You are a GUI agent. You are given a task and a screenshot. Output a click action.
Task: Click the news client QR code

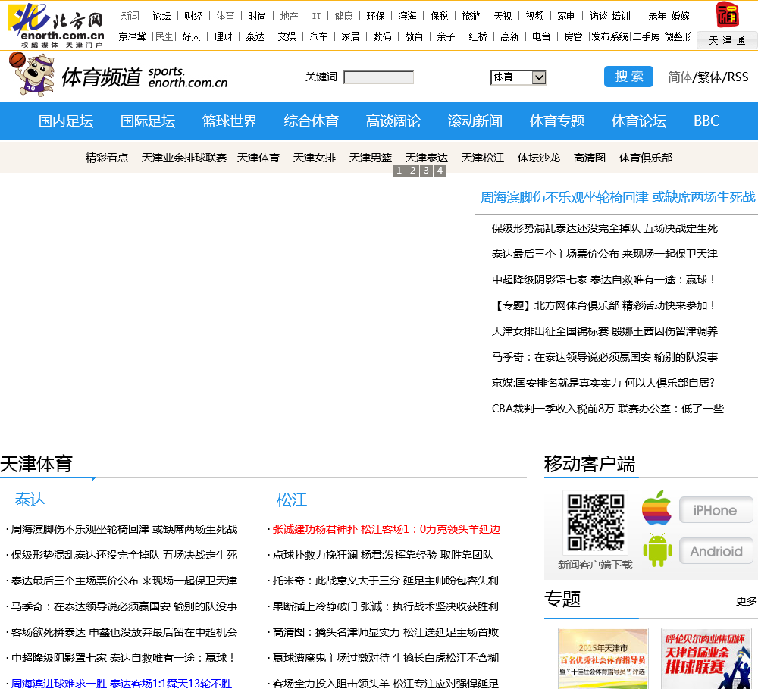[x=595, y=523]
